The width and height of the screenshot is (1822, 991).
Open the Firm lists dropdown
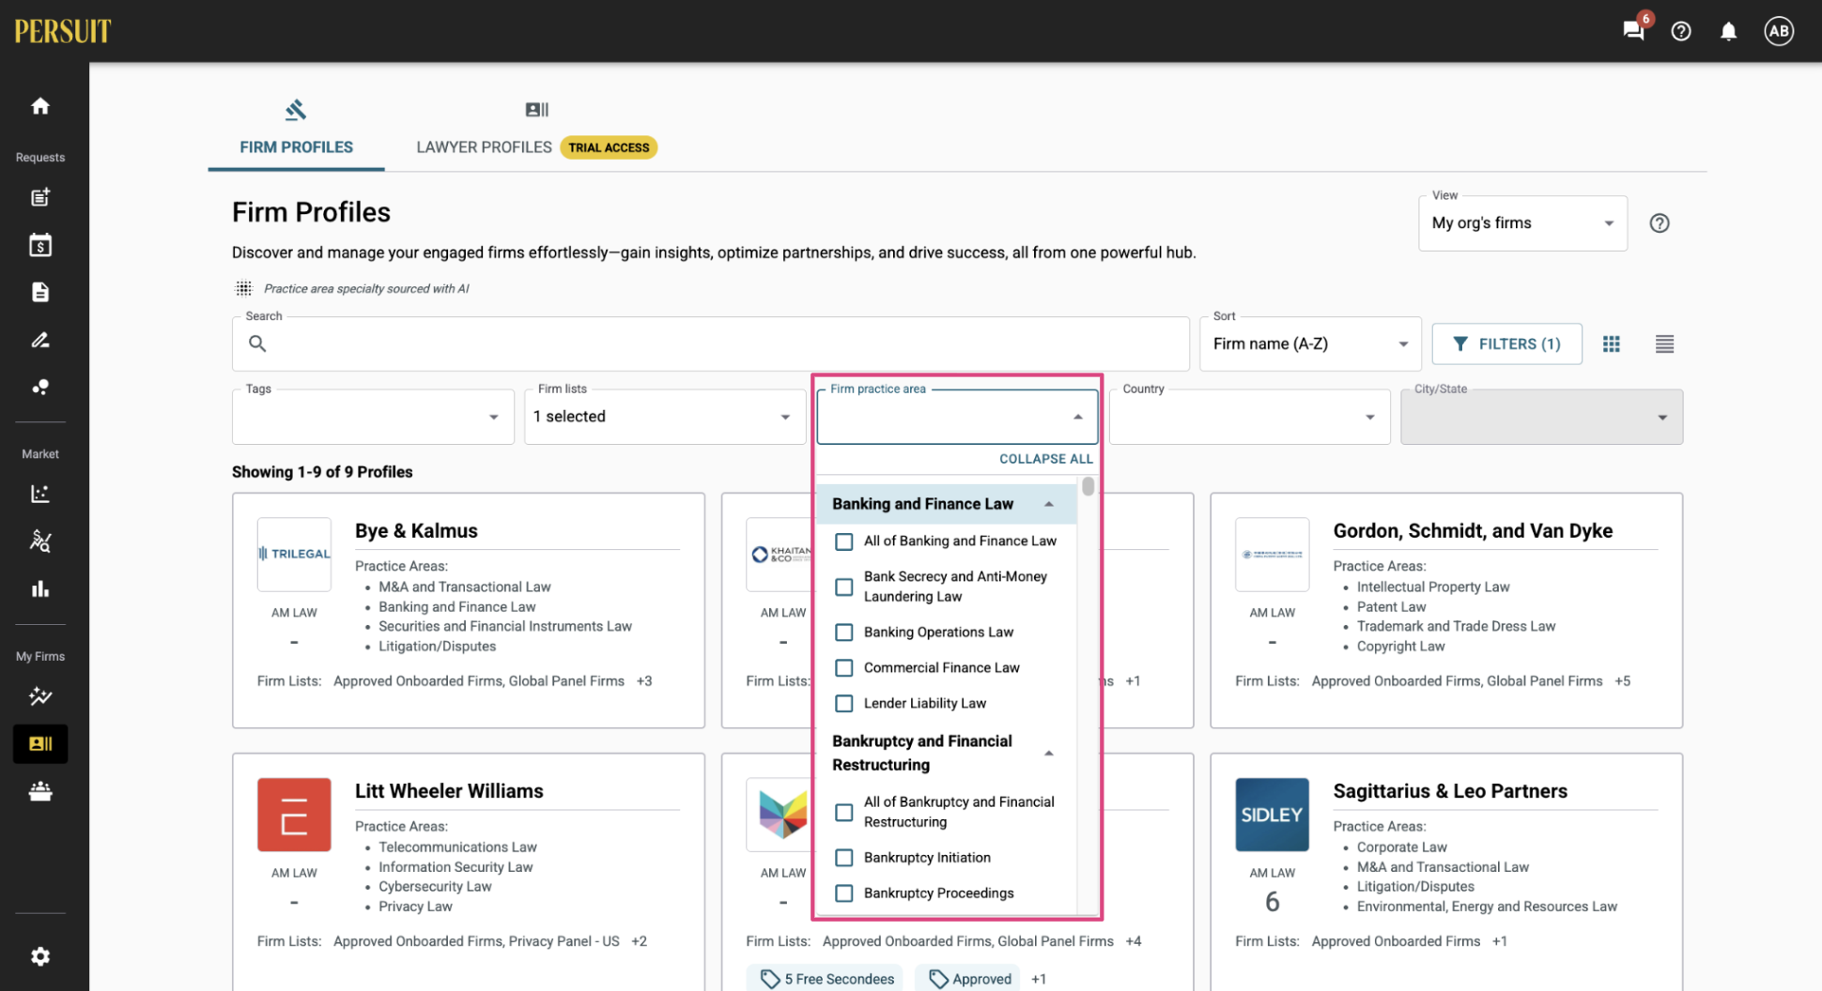[665, 417]
